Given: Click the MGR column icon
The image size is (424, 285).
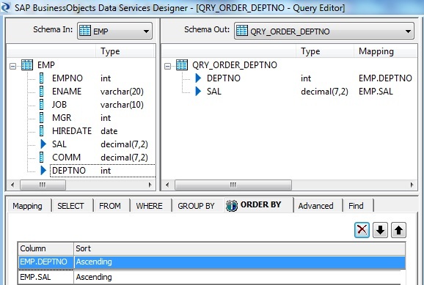Looking at the screenshot, I should [x=41, y=118].
